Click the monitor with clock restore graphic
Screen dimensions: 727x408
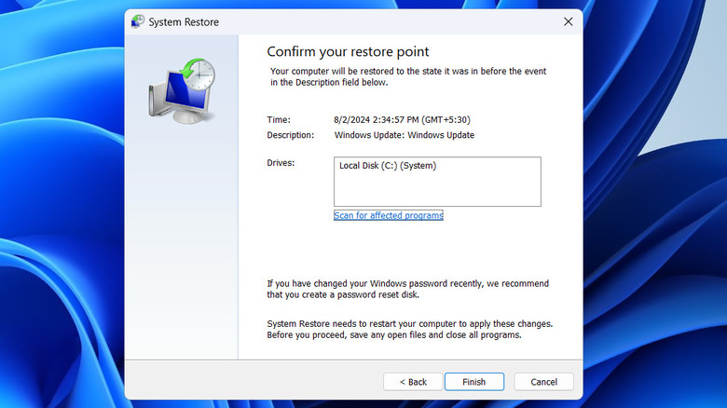pos(182,91)
